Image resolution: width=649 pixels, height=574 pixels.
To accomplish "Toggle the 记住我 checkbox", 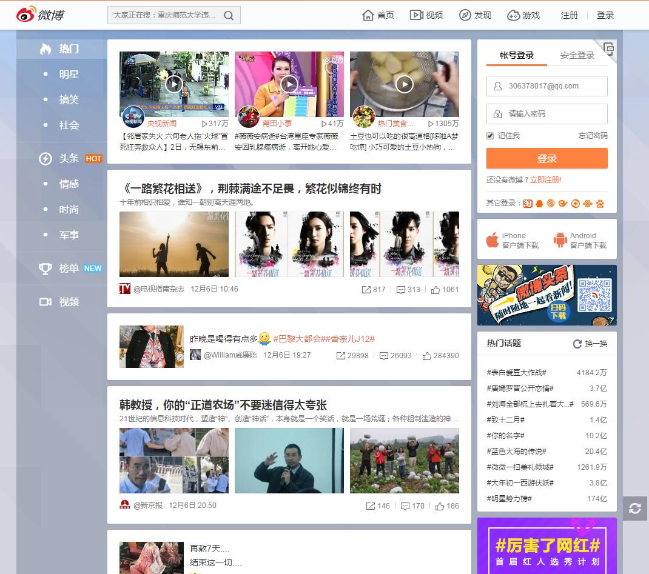I will coord(490,136).
